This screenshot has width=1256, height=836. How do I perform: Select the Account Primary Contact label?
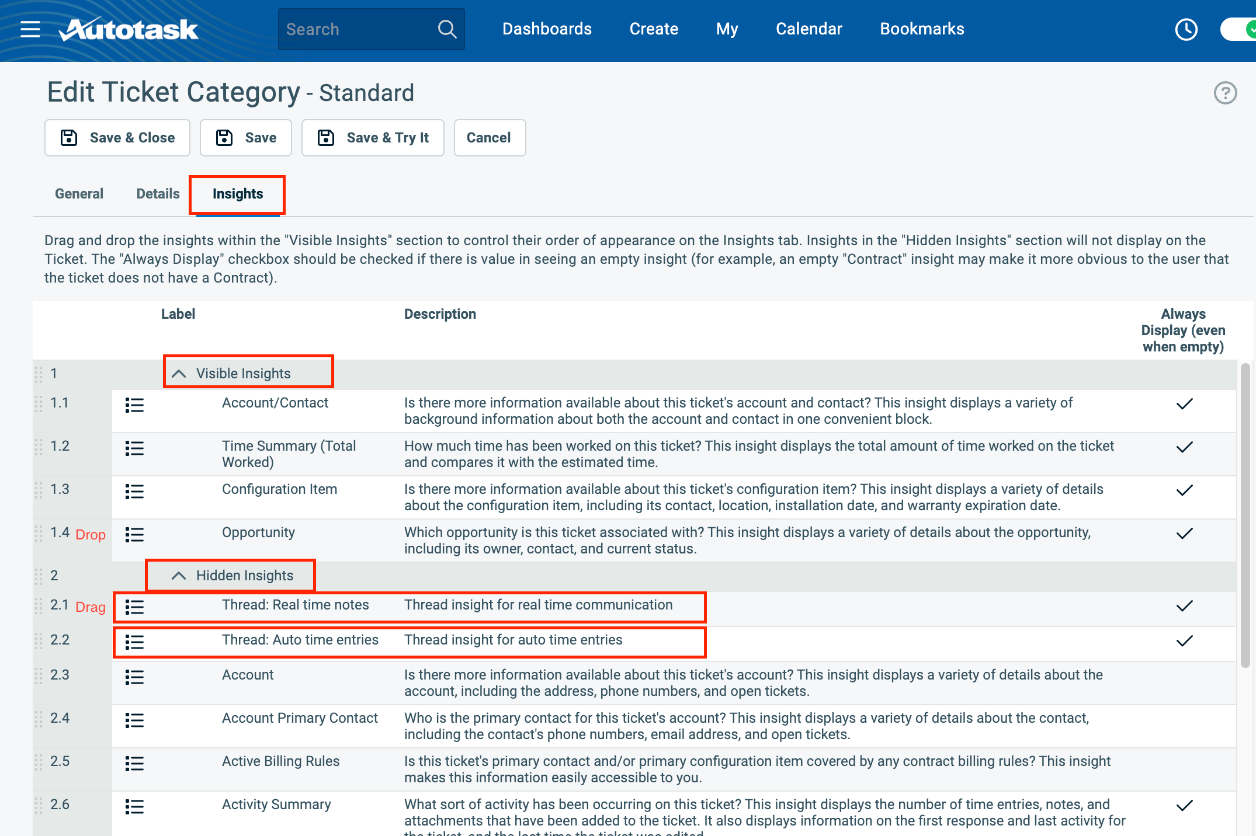coord(300,718)
